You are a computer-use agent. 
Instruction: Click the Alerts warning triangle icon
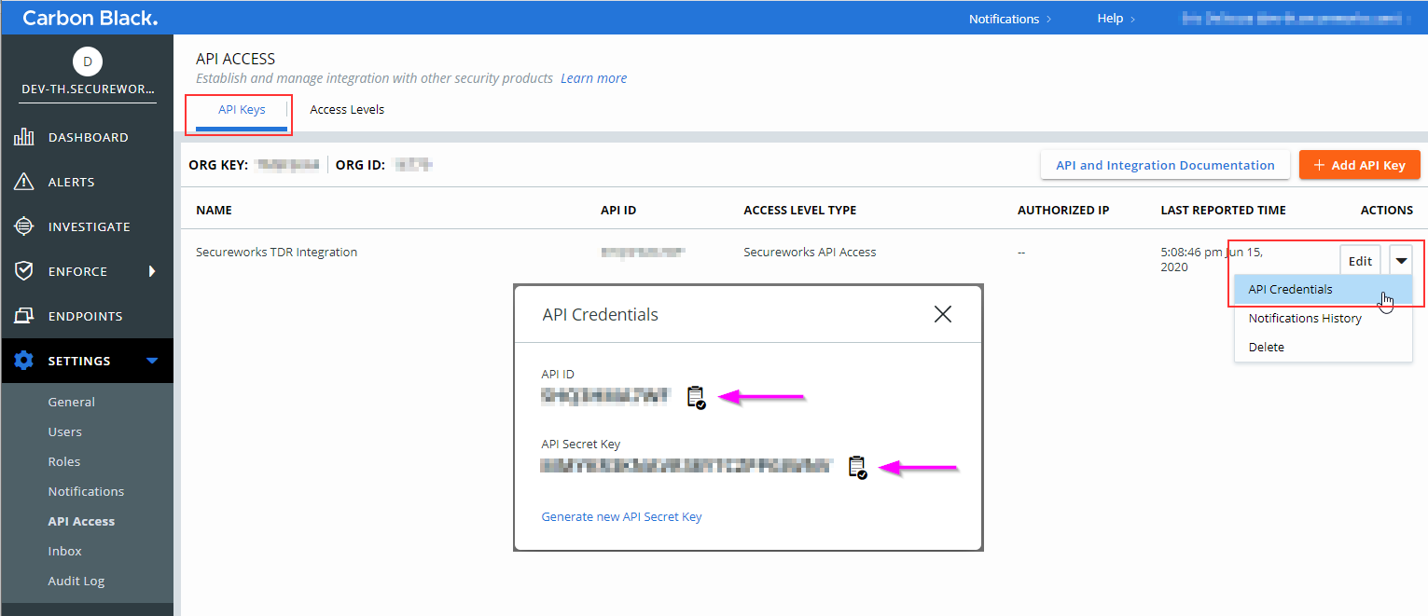coord(24,182)
